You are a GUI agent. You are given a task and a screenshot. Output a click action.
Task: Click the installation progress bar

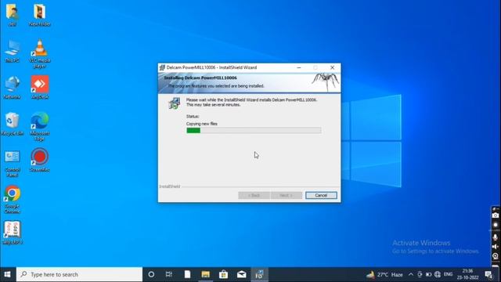point(254,130)
